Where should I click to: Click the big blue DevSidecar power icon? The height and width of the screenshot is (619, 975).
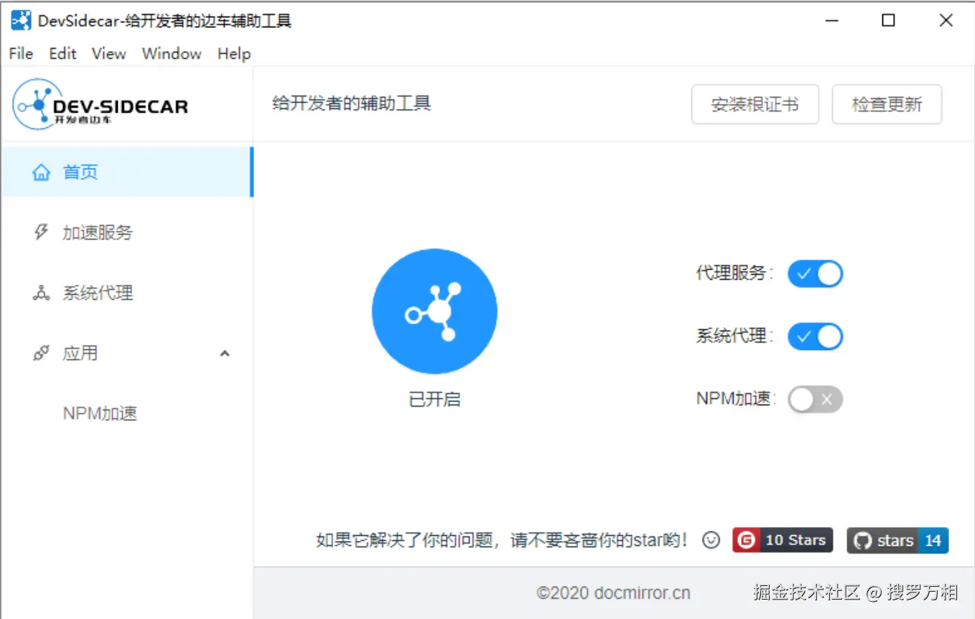[434, 311]
